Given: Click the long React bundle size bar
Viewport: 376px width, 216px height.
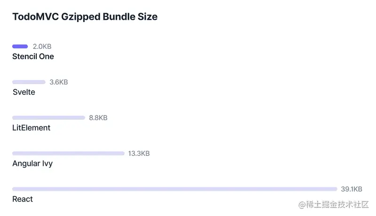Looking at the screenshot, I should [174, 189].
